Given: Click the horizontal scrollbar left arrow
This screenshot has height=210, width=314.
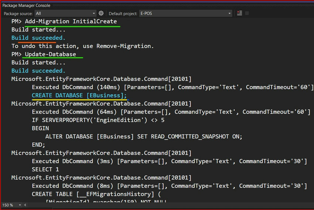Looking at the screenshot, I should pos(24,205).
